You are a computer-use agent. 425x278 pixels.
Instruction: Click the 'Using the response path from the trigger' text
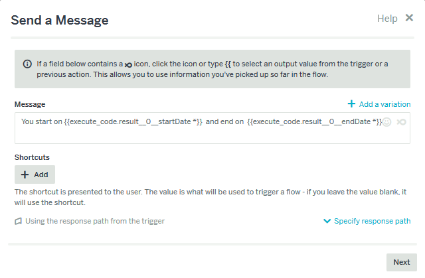[x=95, y=221]
